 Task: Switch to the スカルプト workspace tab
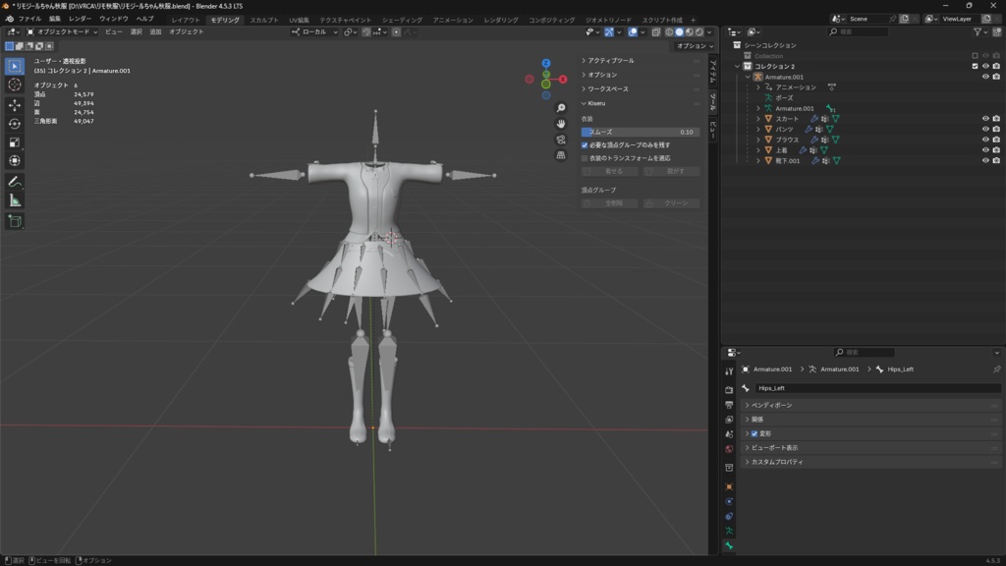(263, 20)
